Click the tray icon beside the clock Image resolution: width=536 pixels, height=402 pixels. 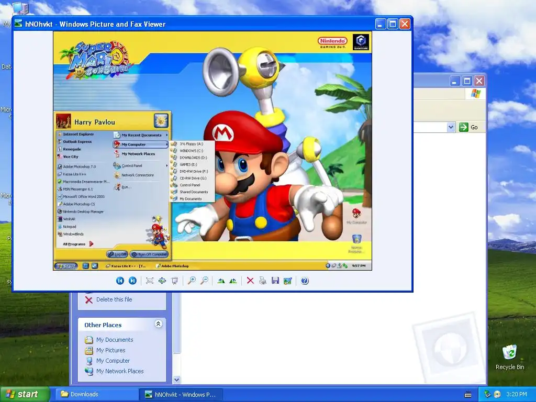(x=497, y=394)
